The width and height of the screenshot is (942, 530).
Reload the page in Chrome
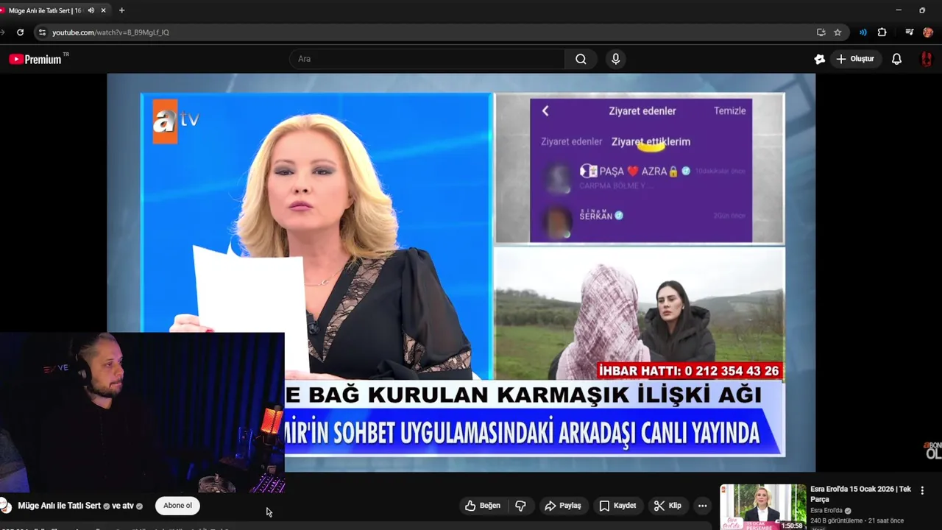coord(20,32)
